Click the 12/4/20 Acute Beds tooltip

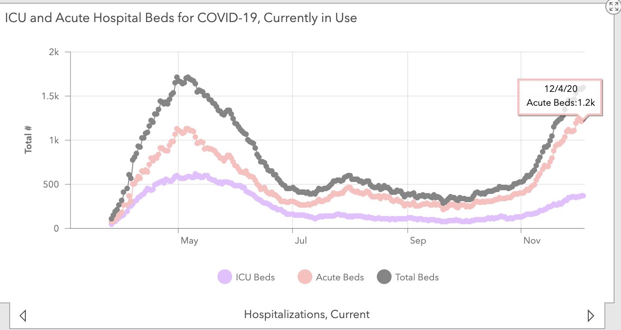click(560, 97)
